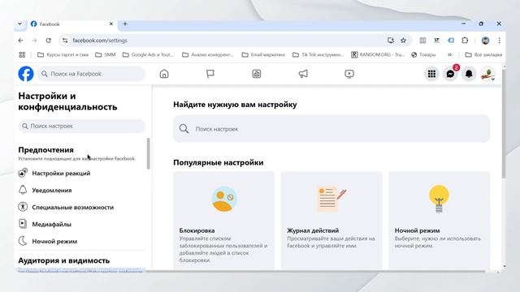Open the Chrome profile avatar
The width and height of the screenshot is (520, 292).
(x=485, y=41)
